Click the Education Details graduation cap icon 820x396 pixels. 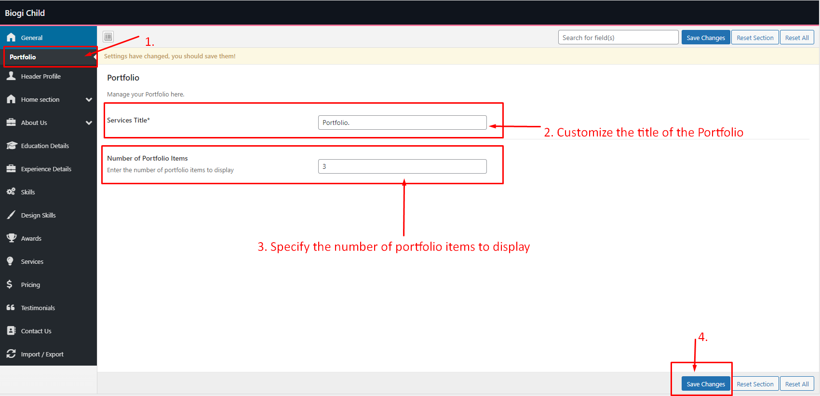[x=11, y=146]
